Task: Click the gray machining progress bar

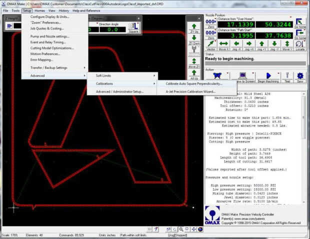Action: (x=255, y=63)
